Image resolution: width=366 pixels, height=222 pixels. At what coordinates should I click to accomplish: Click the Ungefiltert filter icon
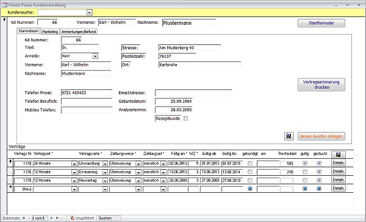[72, 218]
